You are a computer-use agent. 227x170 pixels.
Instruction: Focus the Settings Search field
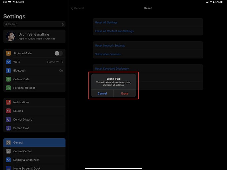pyautogui.click(x=34, y=24)
